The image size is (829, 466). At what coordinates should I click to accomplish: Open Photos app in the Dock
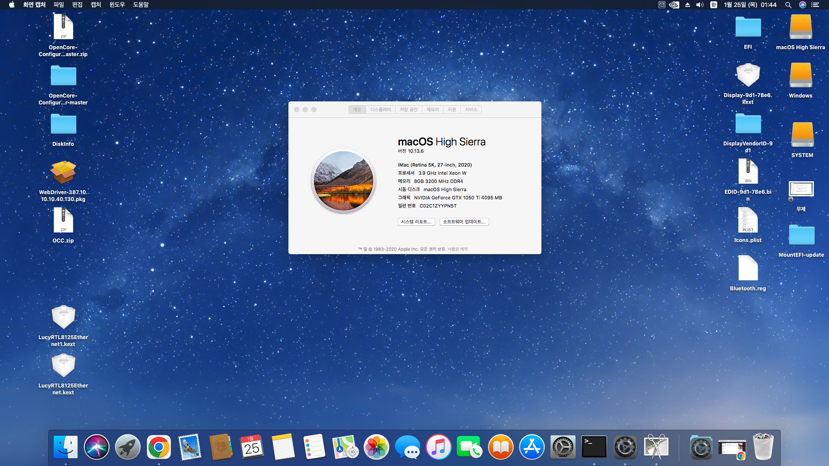377,447
